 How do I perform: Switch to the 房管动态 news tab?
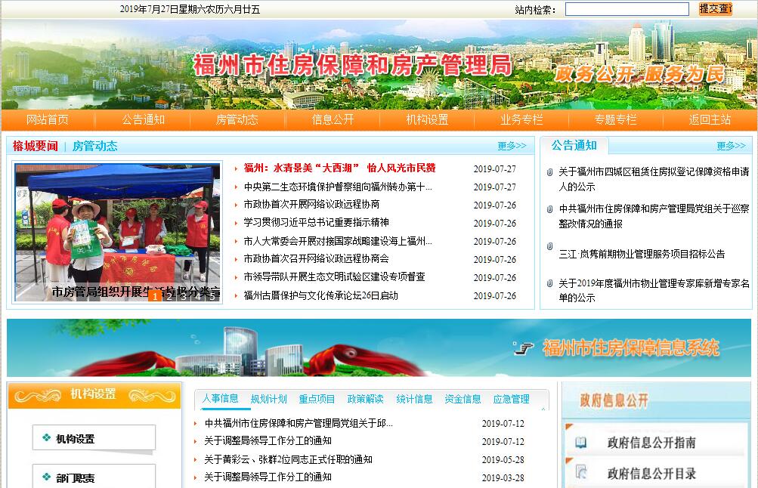point(94,146)
